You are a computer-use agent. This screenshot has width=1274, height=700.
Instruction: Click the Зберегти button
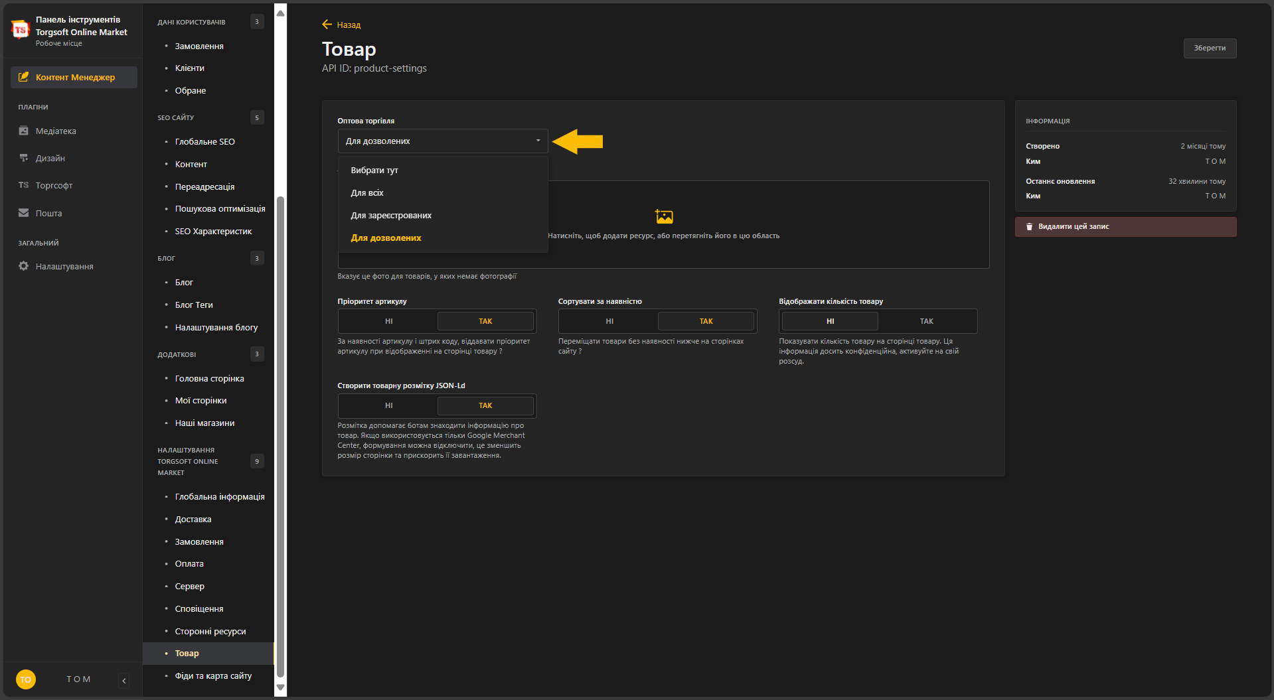(1210, 48)
